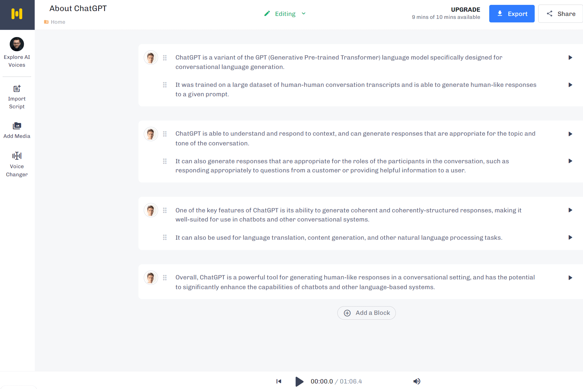Open Explore AI Voices avatar
583x389 pixels.
pos(17,44)
